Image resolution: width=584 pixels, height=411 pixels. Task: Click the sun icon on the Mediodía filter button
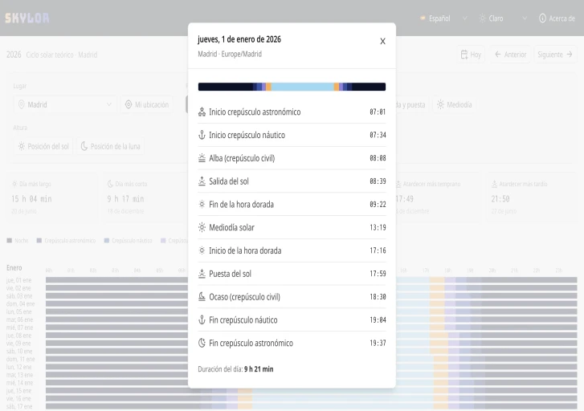point(440,104)
